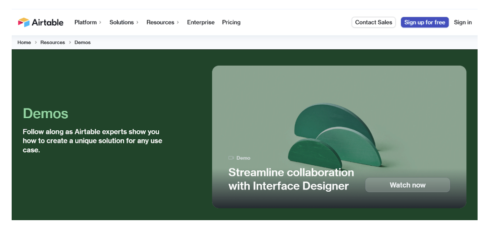Screen dimensions: 500x236
Task: Click the green semicircle shapes image
Action: 336,135
